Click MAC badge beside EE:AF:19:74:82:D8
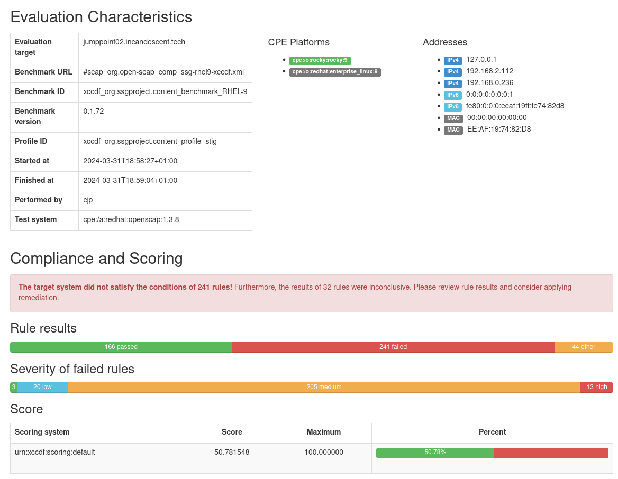 453,130
